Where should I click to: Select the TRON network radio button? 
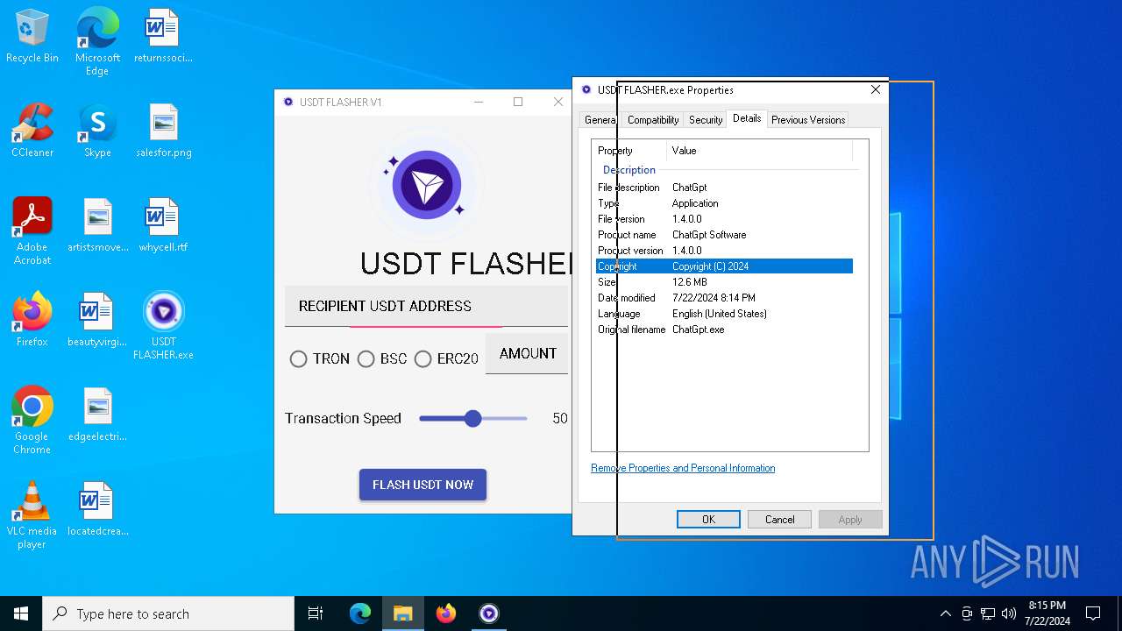pos(298,359)
